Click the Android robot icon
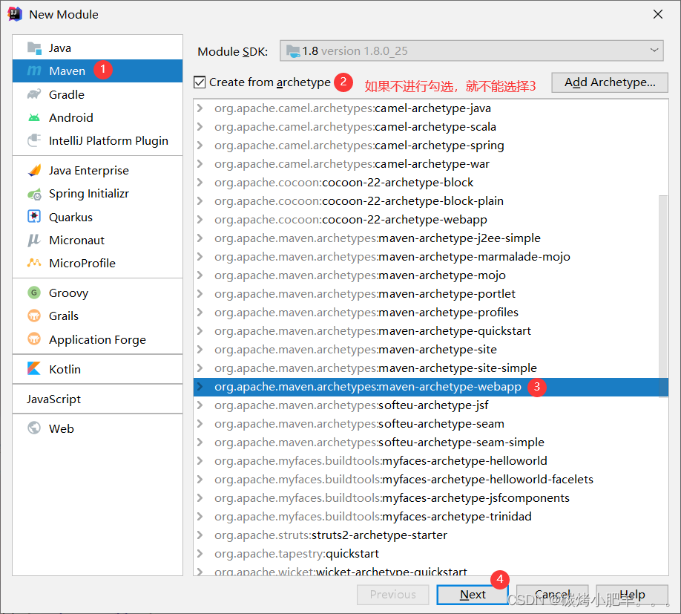 point(34,118)
